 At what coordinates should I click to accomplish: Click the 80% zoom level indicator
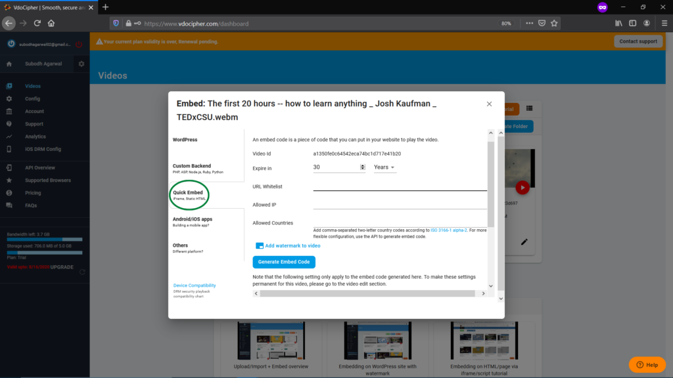click(506, 24)
